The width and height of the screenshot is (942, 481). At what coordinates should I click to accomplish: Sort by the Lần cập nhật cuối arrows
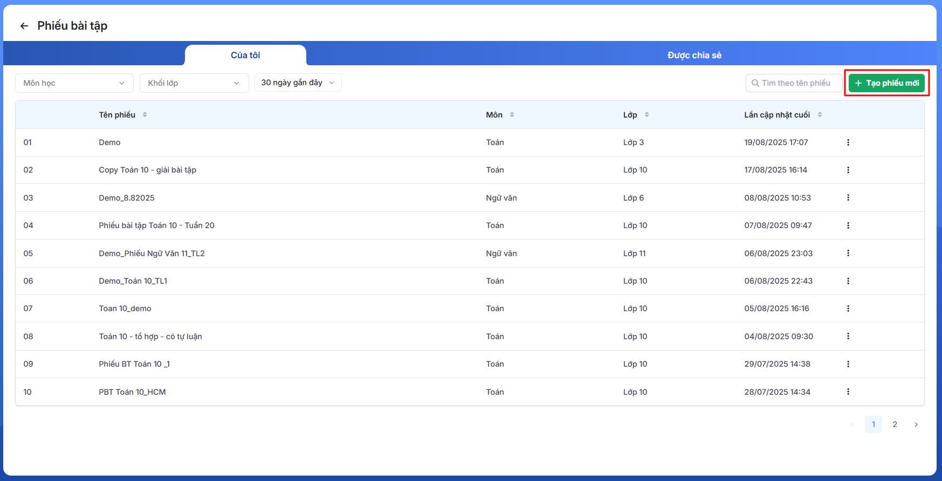tap(820, 115)
